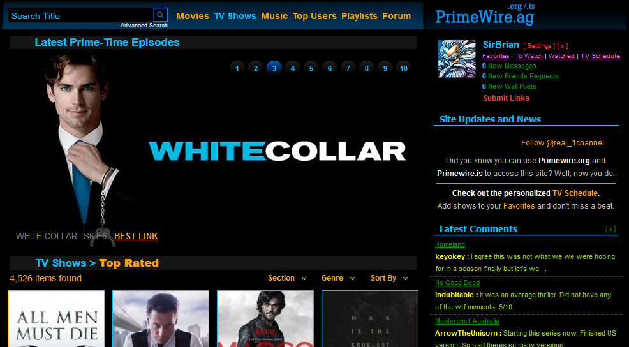Open Primewire.is link in news

click(x=460, y=173)
